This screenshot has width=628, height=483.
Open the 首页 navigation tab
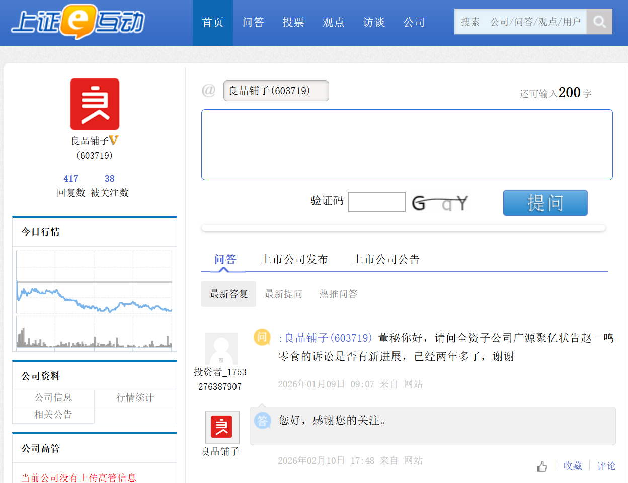coord(213,23)
